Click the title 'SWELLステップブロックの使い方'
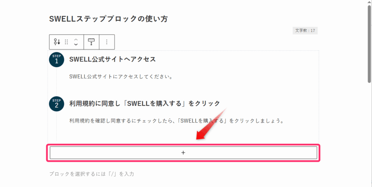 click(108, 19)
